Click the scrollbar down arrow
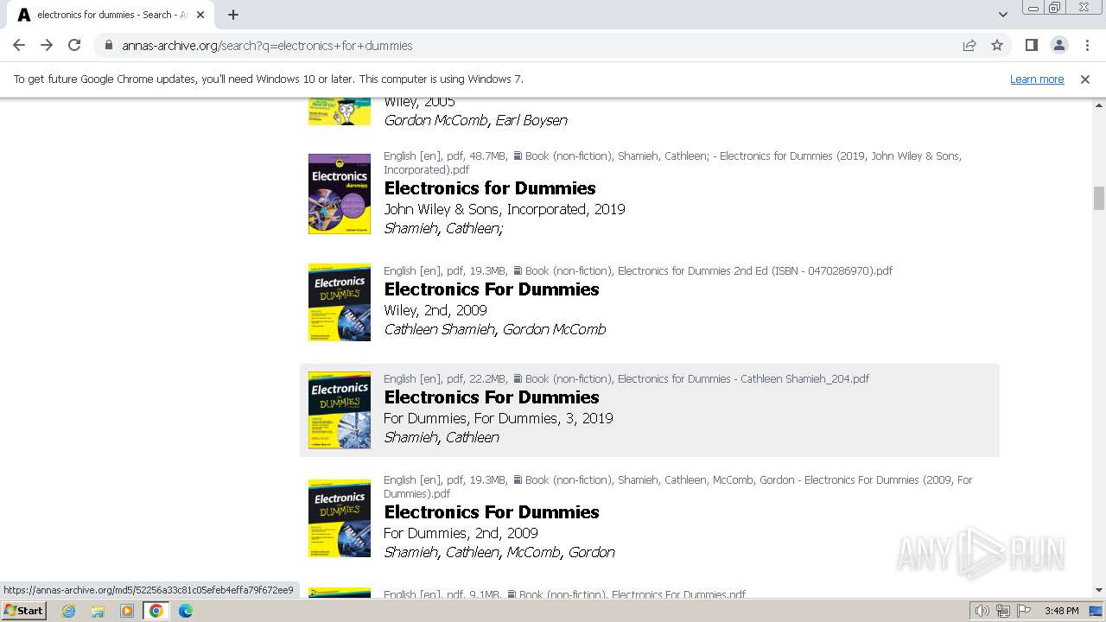This screenshot has height=622, width=1106. tap(1099, 591)
